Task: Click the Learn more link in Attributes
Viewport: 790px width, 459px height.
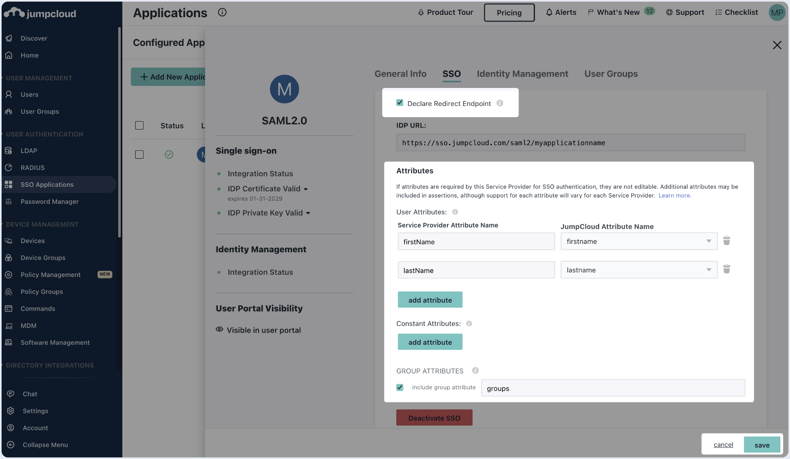Action: coord(674,196)
